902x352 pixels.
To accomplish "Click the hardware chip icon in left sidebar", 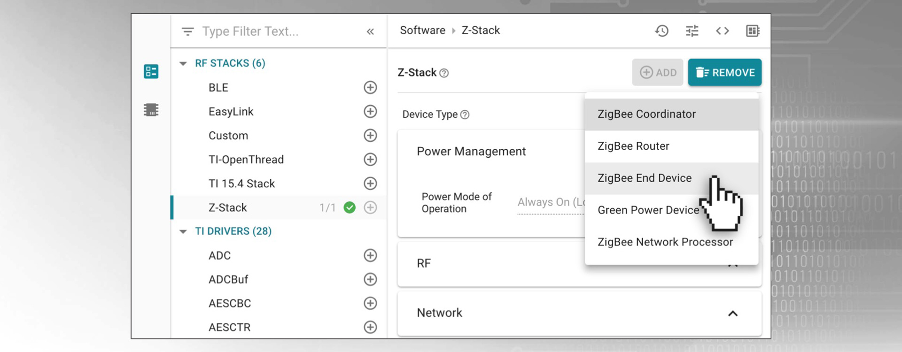I will [151, 110].
